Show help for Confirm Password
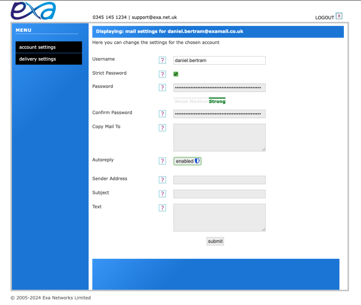 [162, 114]
